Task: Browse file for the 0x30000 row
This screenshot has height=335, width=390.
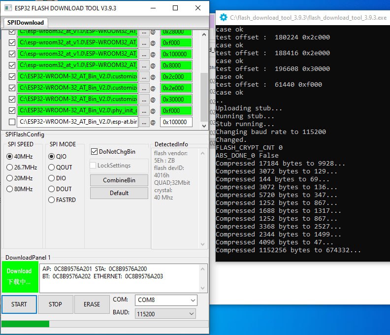Action: click(x=144, y=100)
